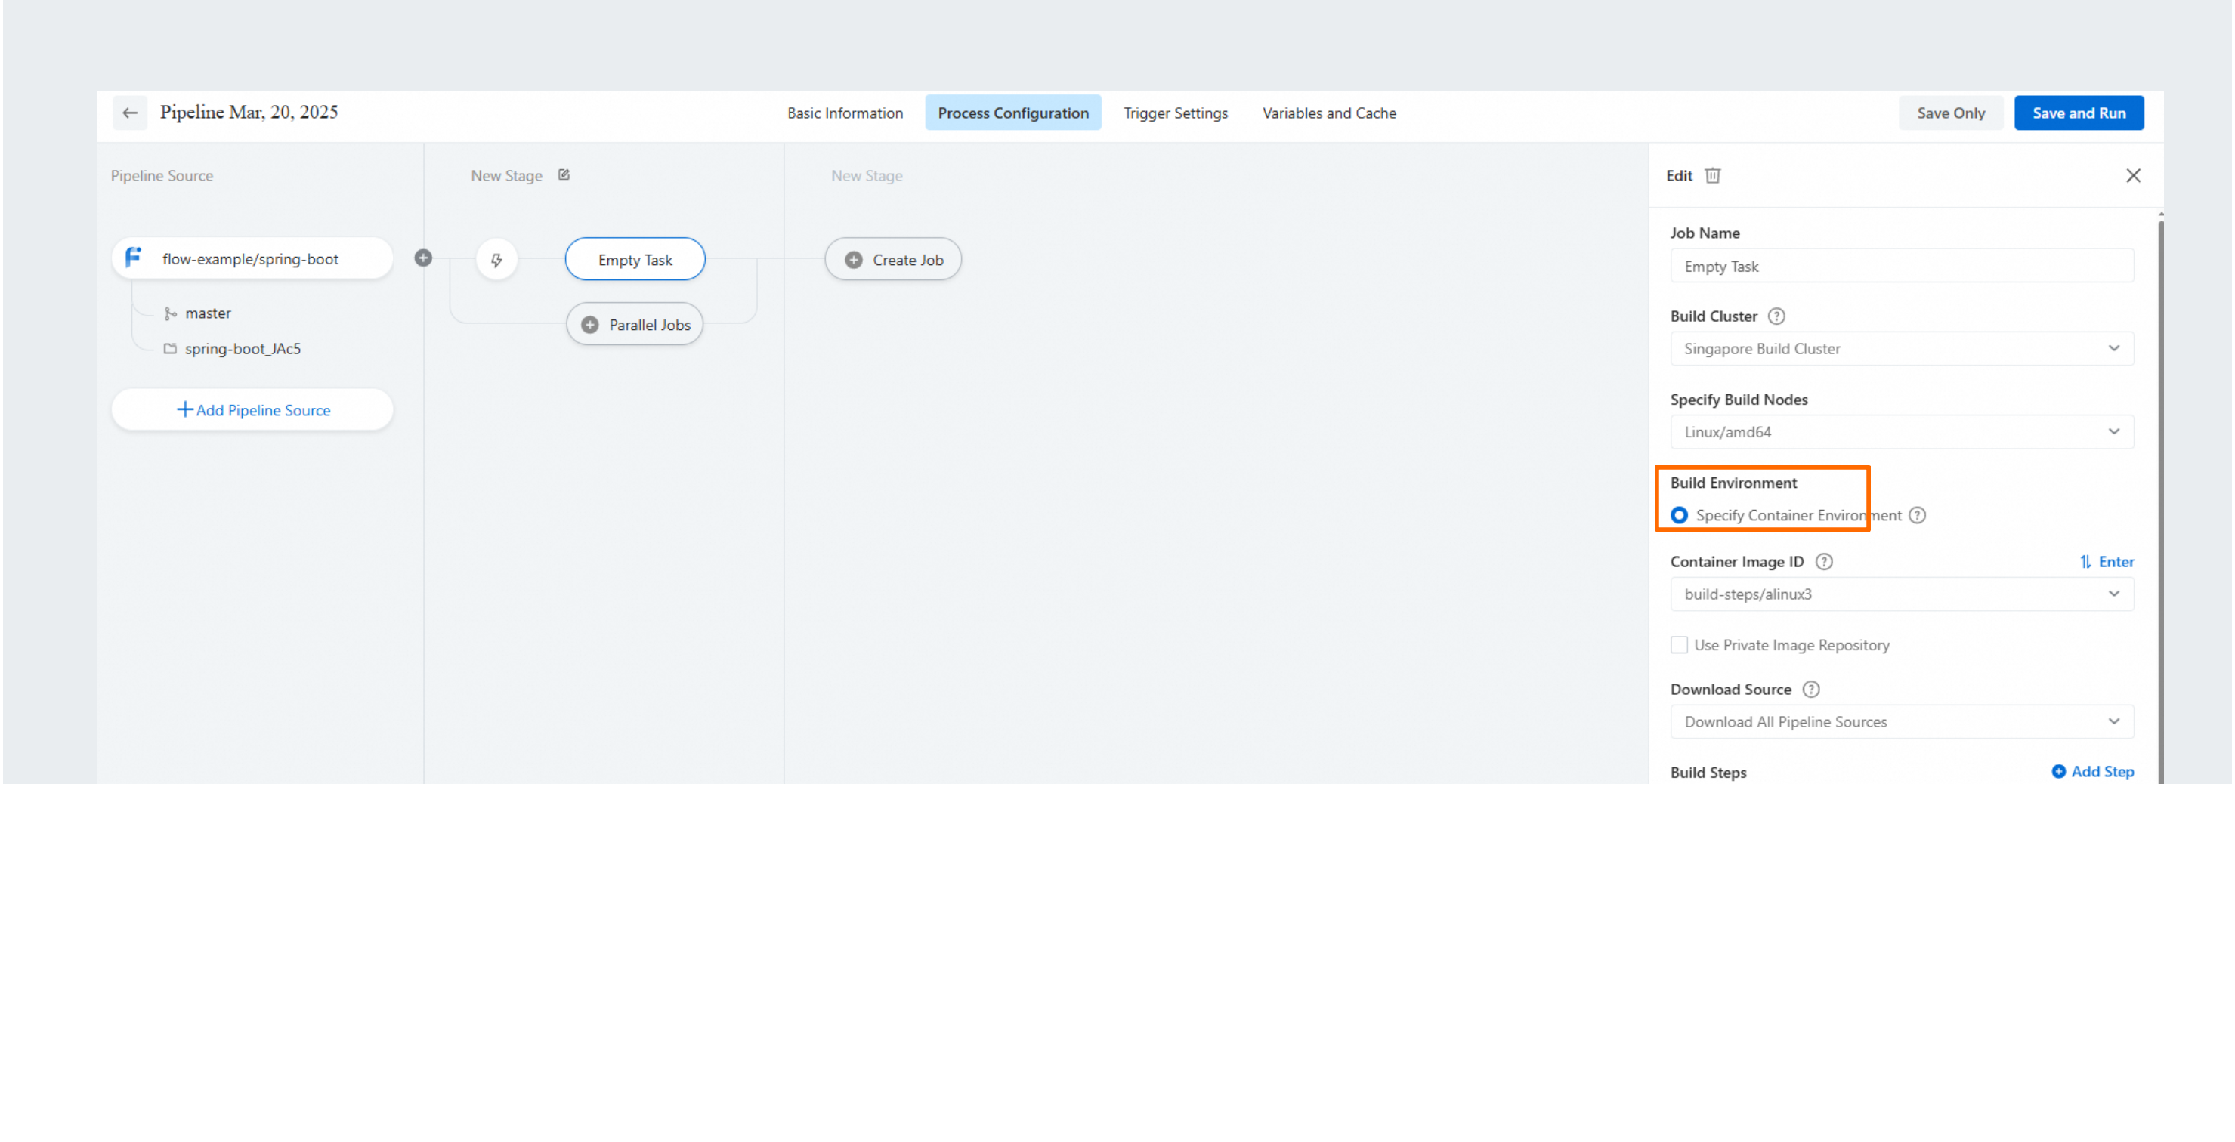This screenshot has width=2235, height=1142.
Task: Click the trash delete icon beside Edit
Action: click(1713, 176)
